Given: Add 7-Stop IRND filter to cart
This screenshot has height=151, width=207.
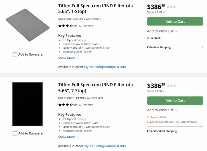Looking at the screenshot, I should coord(175,100).
